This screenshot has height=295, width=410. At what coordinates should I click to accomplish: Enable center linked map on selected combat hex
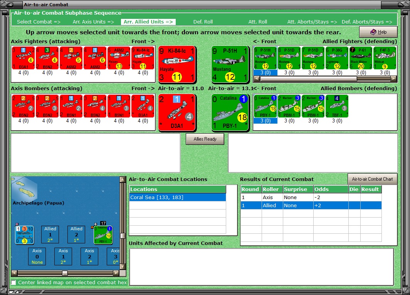click(13, 282)
